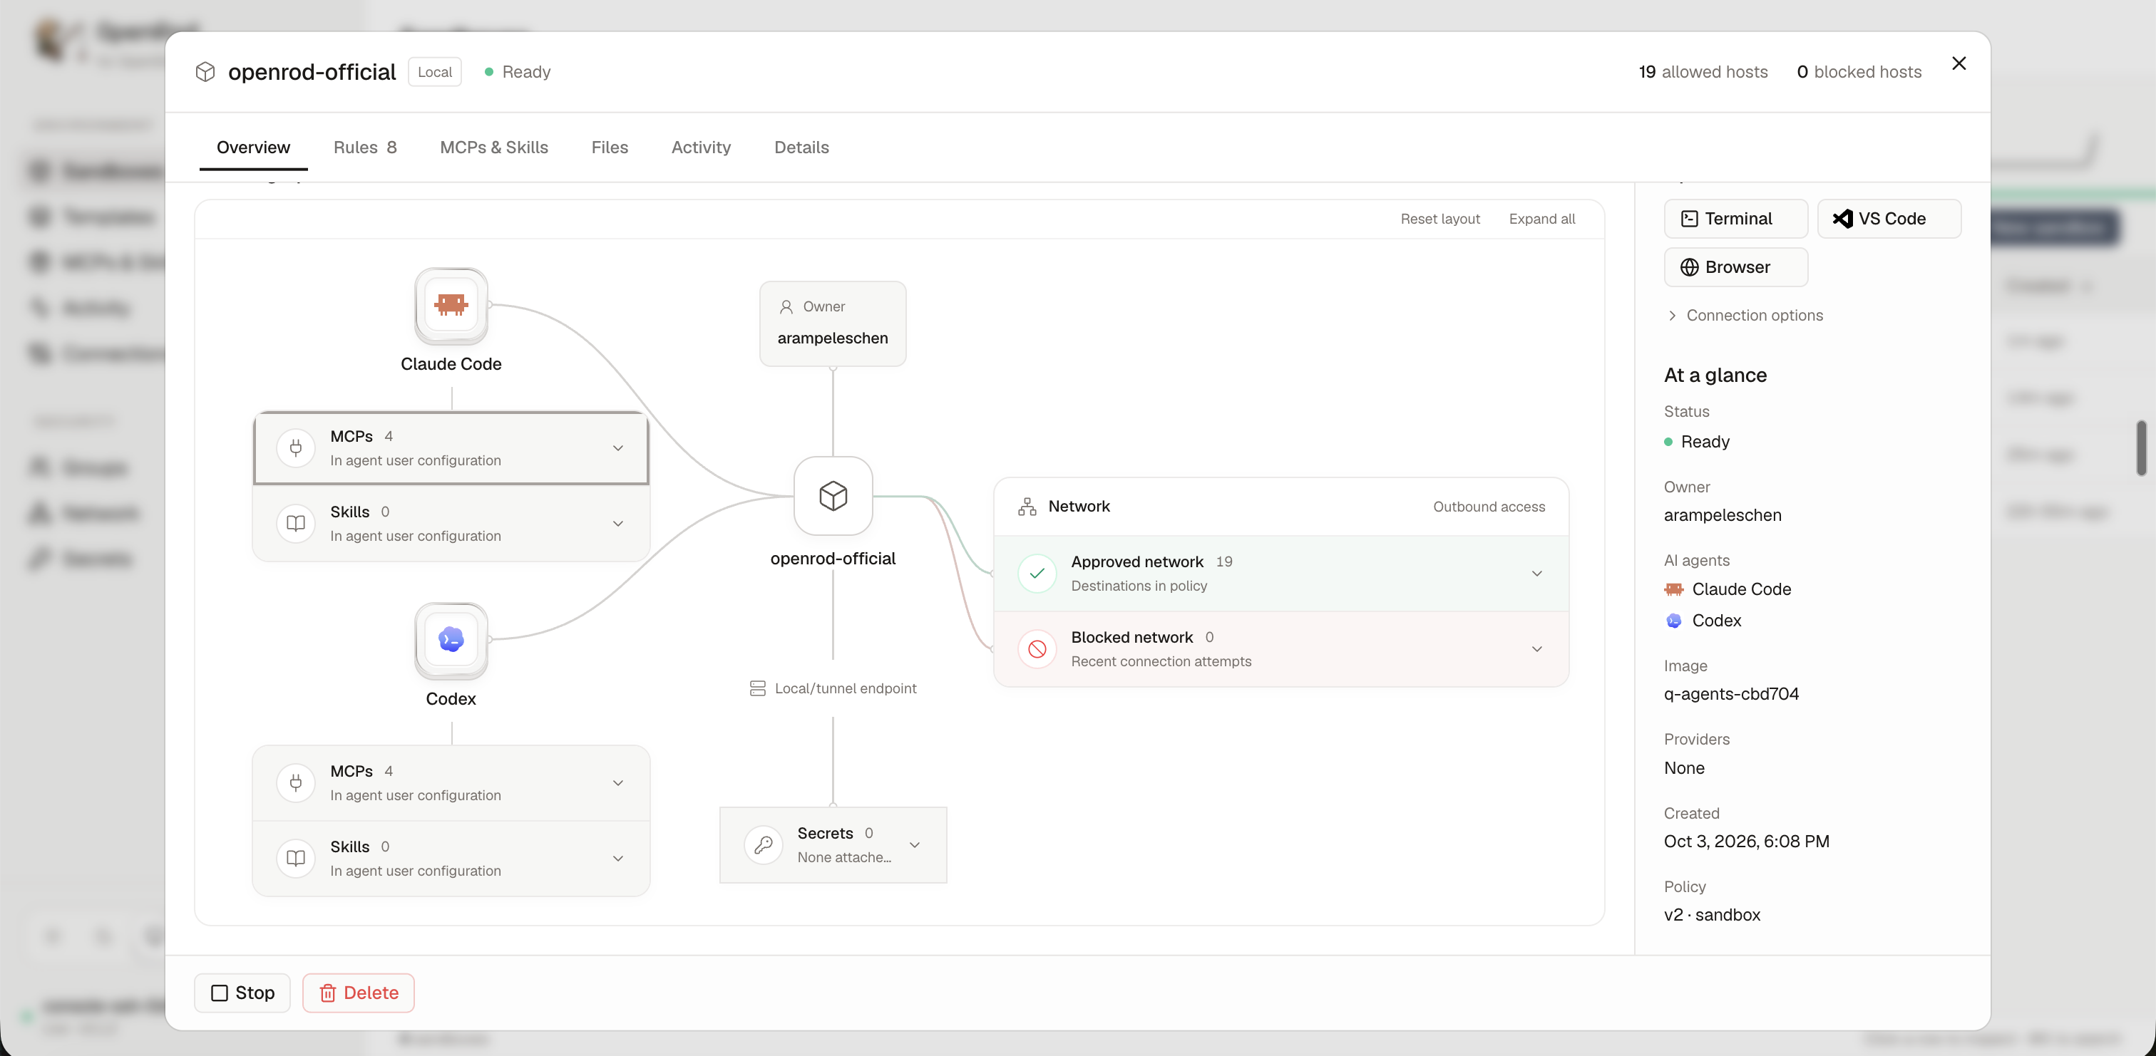The image size is (2156, 1056).
Task: Click the Codex agent icon node
Action: pyautogui.click(x=451, y=640)
